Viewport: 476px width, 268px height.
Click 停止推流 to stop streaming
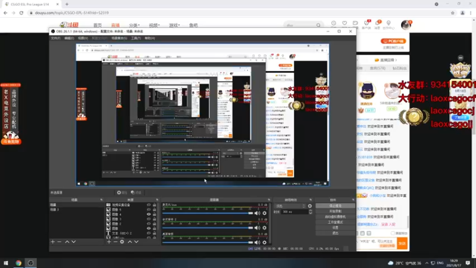click(335, 205)
